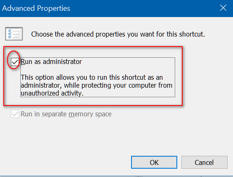Click the checkmark inside the red circle

coord(15,62)
